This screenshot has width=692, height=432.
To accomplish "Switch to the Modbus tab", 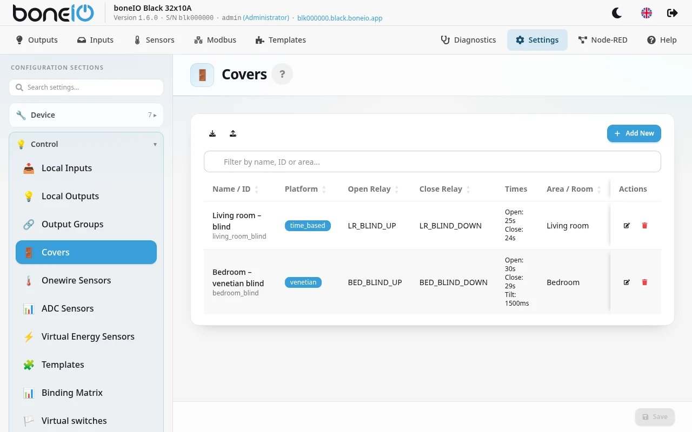I will click(215, 40).
